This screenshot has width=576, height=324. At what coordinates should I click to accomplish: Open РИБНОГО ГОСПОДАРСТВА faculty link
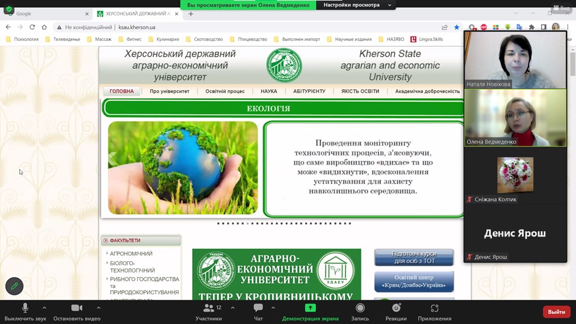pyautogui.click(x=144, y=286)
